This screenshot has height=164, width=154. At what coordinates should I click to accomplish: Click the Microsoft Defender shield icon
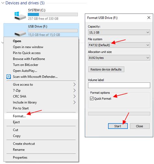[8, 76]
